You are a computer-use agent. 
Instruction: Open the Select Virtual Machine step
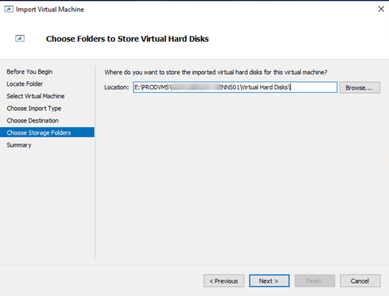coord(36,96)
